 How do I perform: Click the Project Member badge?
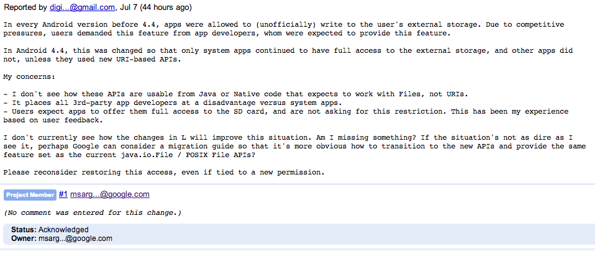30,195
